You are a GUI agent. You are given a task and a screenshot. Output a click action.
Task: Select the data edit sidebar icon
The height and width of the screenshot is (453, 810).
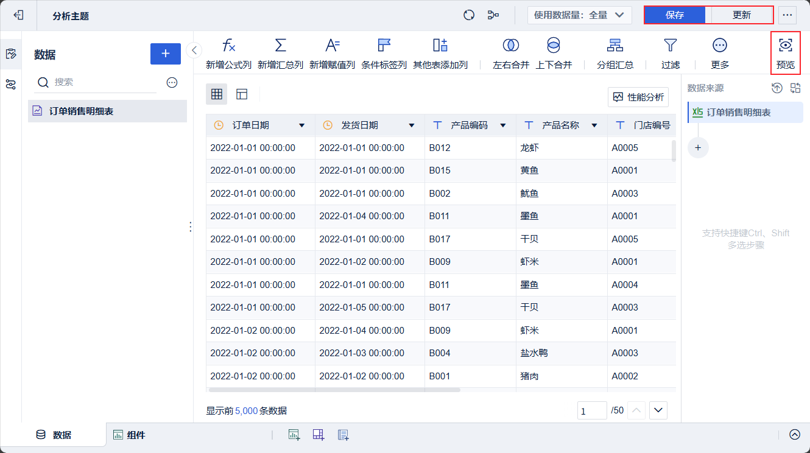(10, 54)
